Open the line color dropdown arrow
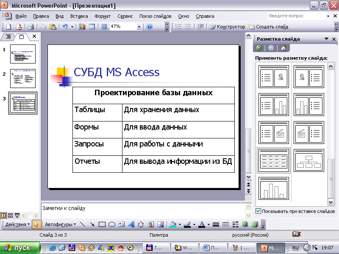This screenshot has height=254, width=339. point(194,225)
